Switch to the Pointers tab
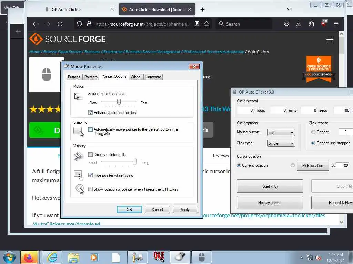The image size is (353, 264). tap(91, 77)
